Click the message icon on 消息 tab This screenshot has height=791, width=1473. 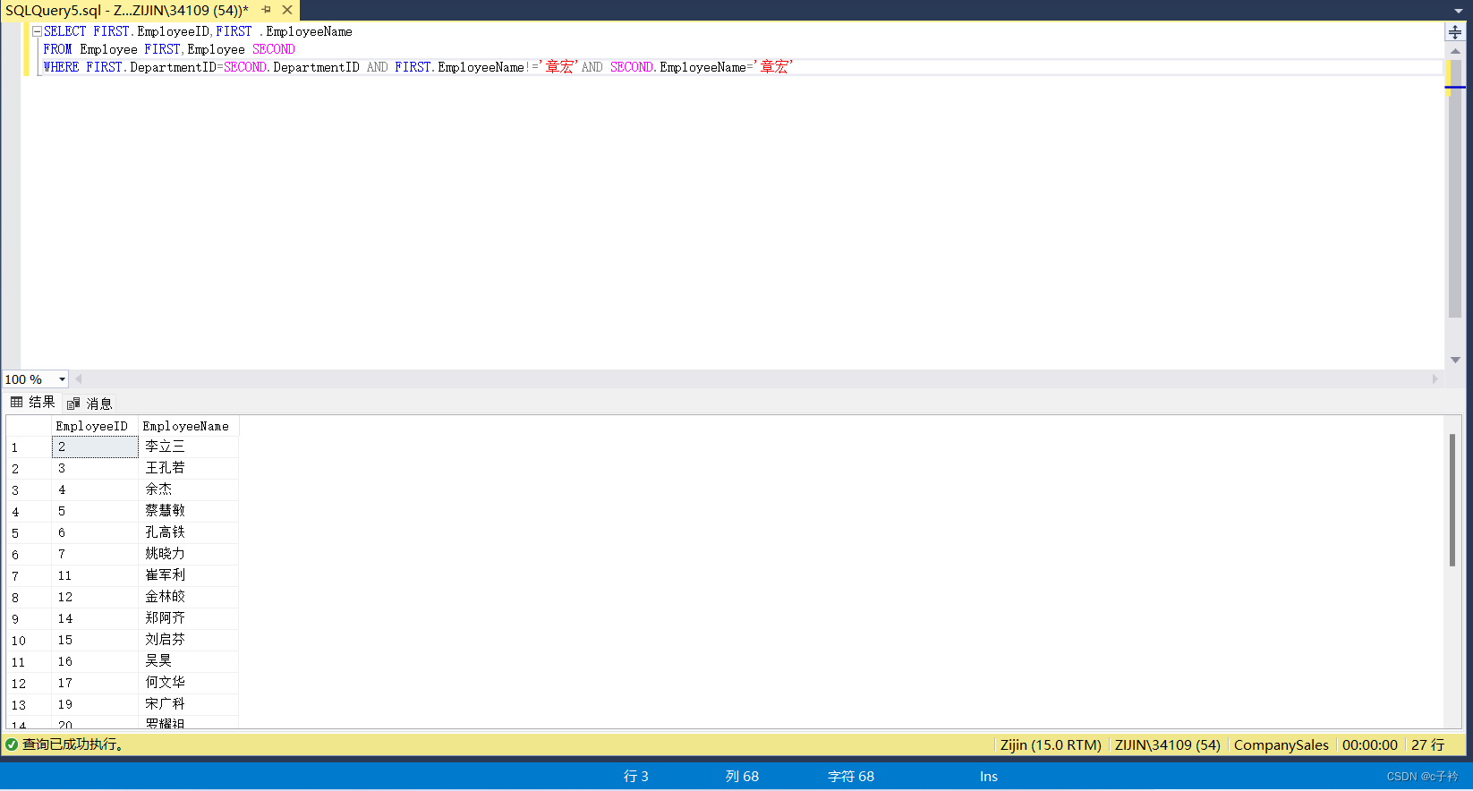(73, 404)
